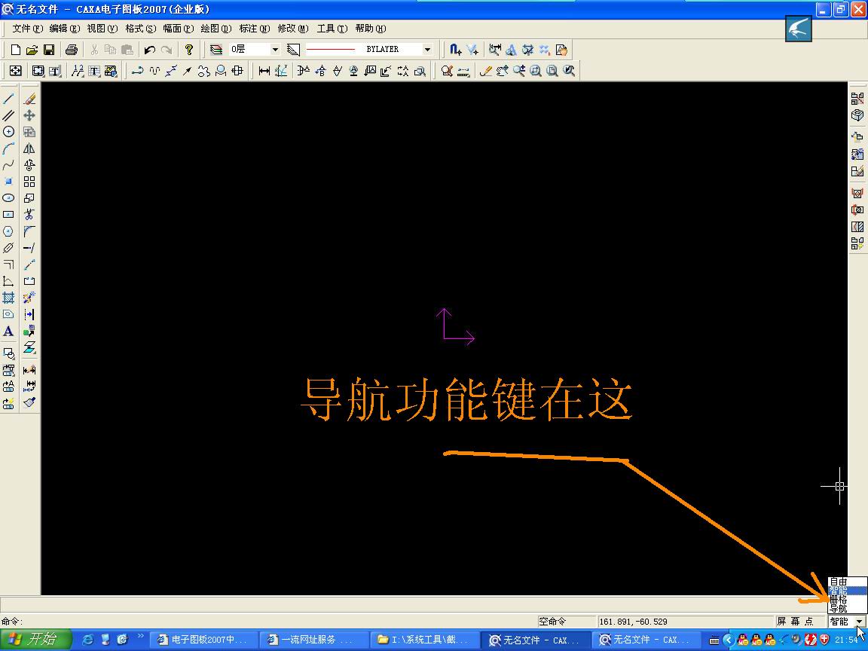Select the linear dimension tool in top toolbar
This screenshot has width=868, height=651.
coord(264,71)
